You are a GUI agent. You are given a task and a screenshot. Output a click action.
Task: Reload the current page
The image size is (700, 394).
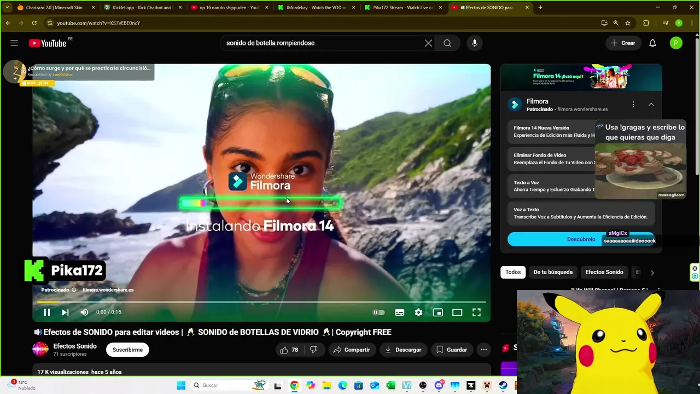tap(34, 23)
